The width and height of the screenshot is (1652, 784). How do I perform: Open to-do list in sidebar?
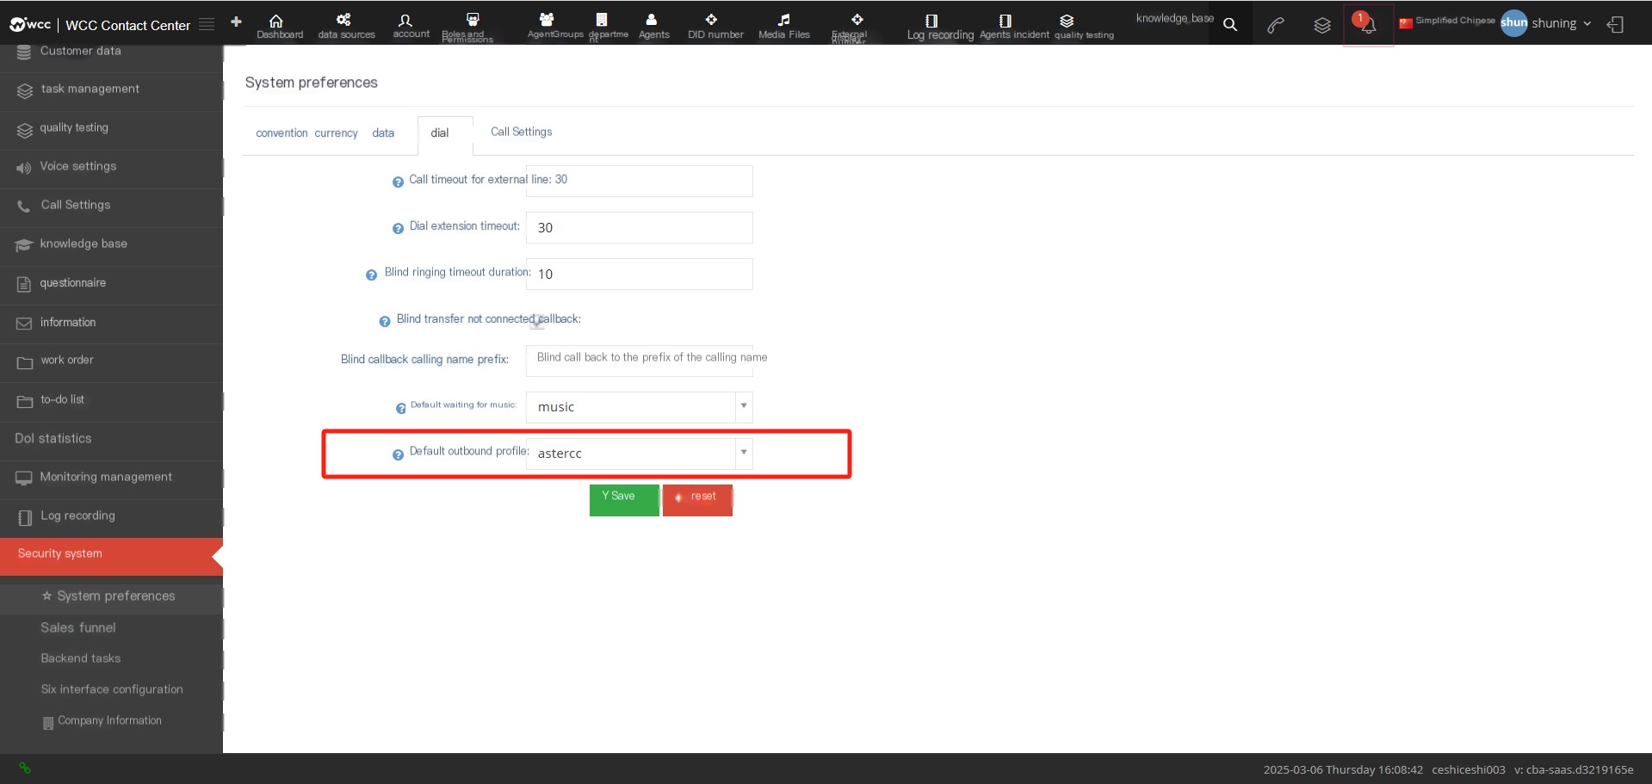(x=112, y=400)
